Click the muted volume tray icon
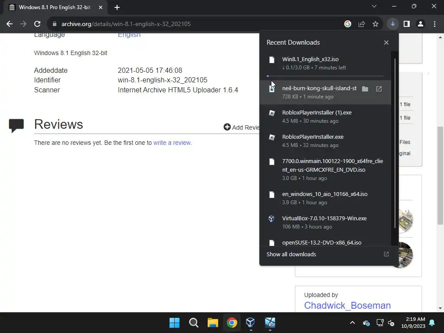The width and height of the screenshot is (444, 333). point(391,323)
